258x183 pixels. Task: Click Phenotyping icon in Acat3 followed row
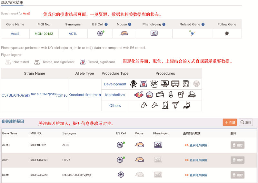point(158,145)
